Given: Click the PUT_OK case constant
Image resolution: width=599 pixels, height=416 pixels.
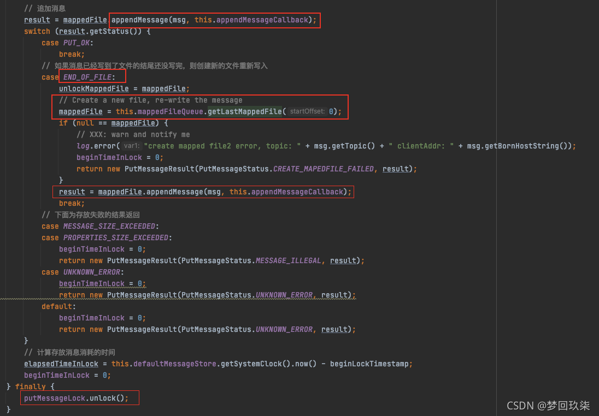Looking at the screenshot, I should tap(78, 43).
